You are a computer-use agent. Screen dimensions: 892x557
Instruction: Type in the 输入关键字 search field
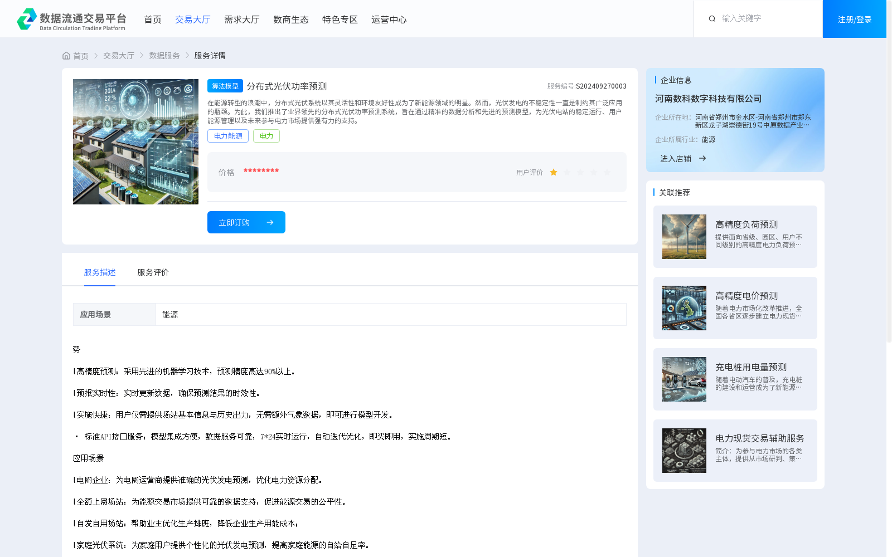coord(767,19)
